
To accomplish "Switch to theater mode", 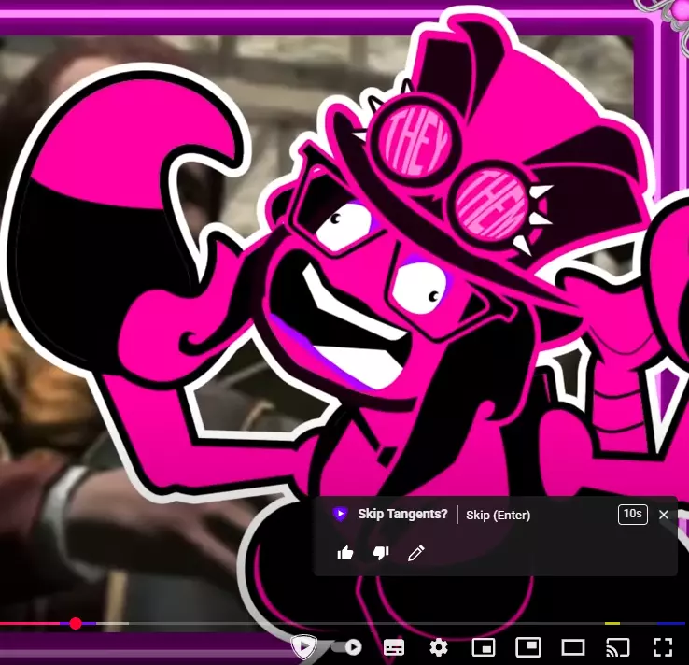I will (573, 647).
